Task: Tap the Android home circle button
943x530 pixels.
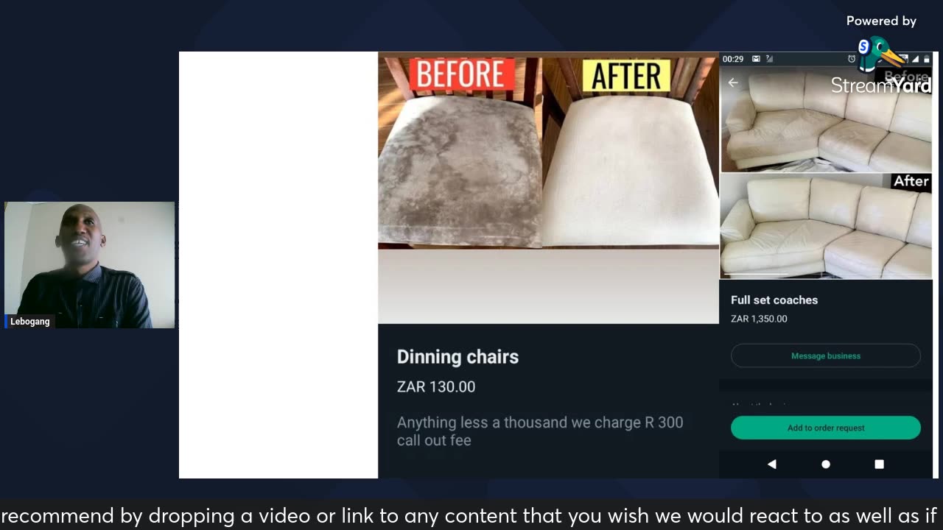Action: pos(826,464)
